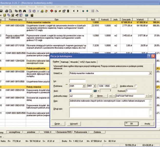Viewport: 160px width, 147px height.
Task: Click the toolbar icon right after binoculars
Action: 30,11
